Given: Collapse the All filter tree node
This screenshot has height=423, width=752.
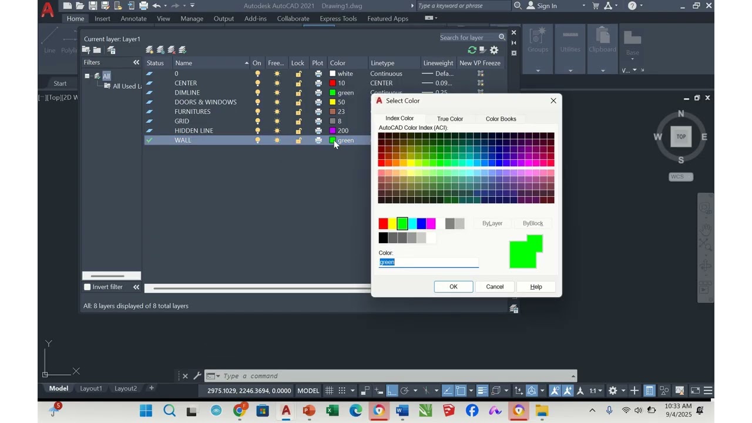Looking at the screenshot, I should [x=87, y=76].
